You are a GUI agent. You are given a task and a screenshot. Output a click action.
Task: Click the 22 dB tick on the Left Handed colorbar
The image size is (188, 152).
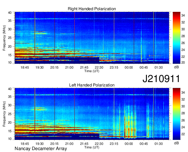pos(183,134)
